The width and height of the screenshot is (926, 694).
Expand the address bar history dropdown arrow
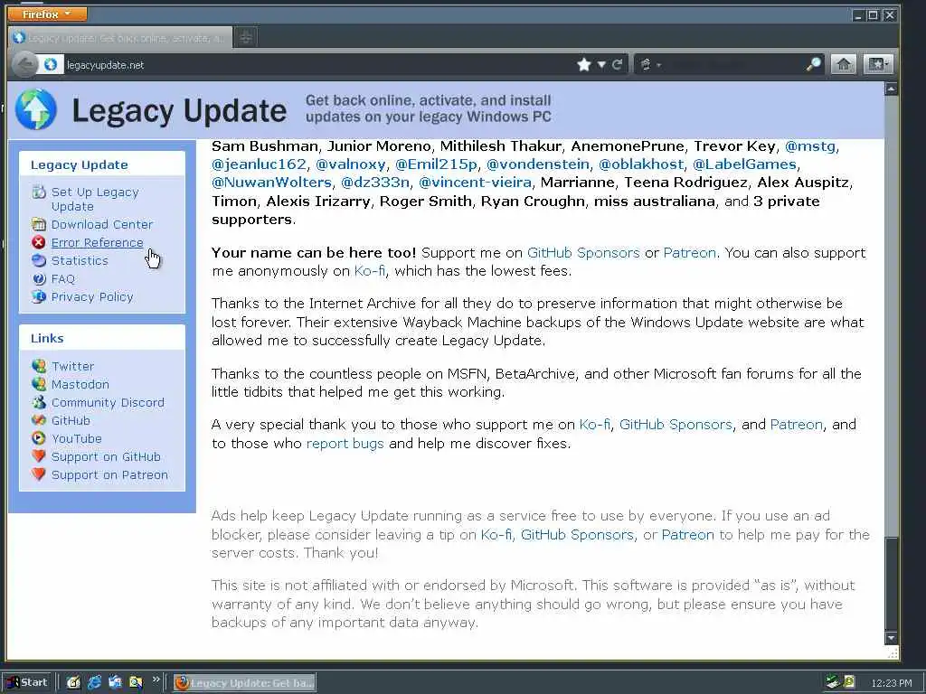point(601,64)
